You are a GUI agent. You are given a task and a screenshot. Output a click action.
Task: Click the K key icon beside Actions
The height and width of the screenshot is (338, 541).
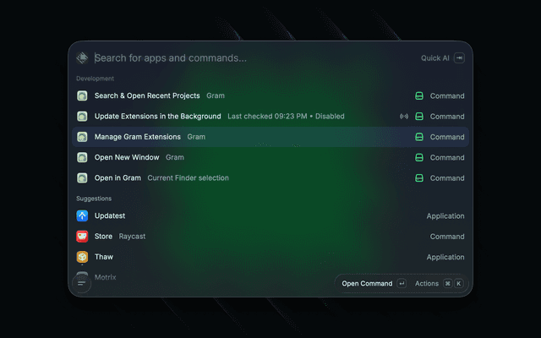(x=458, y=284)
